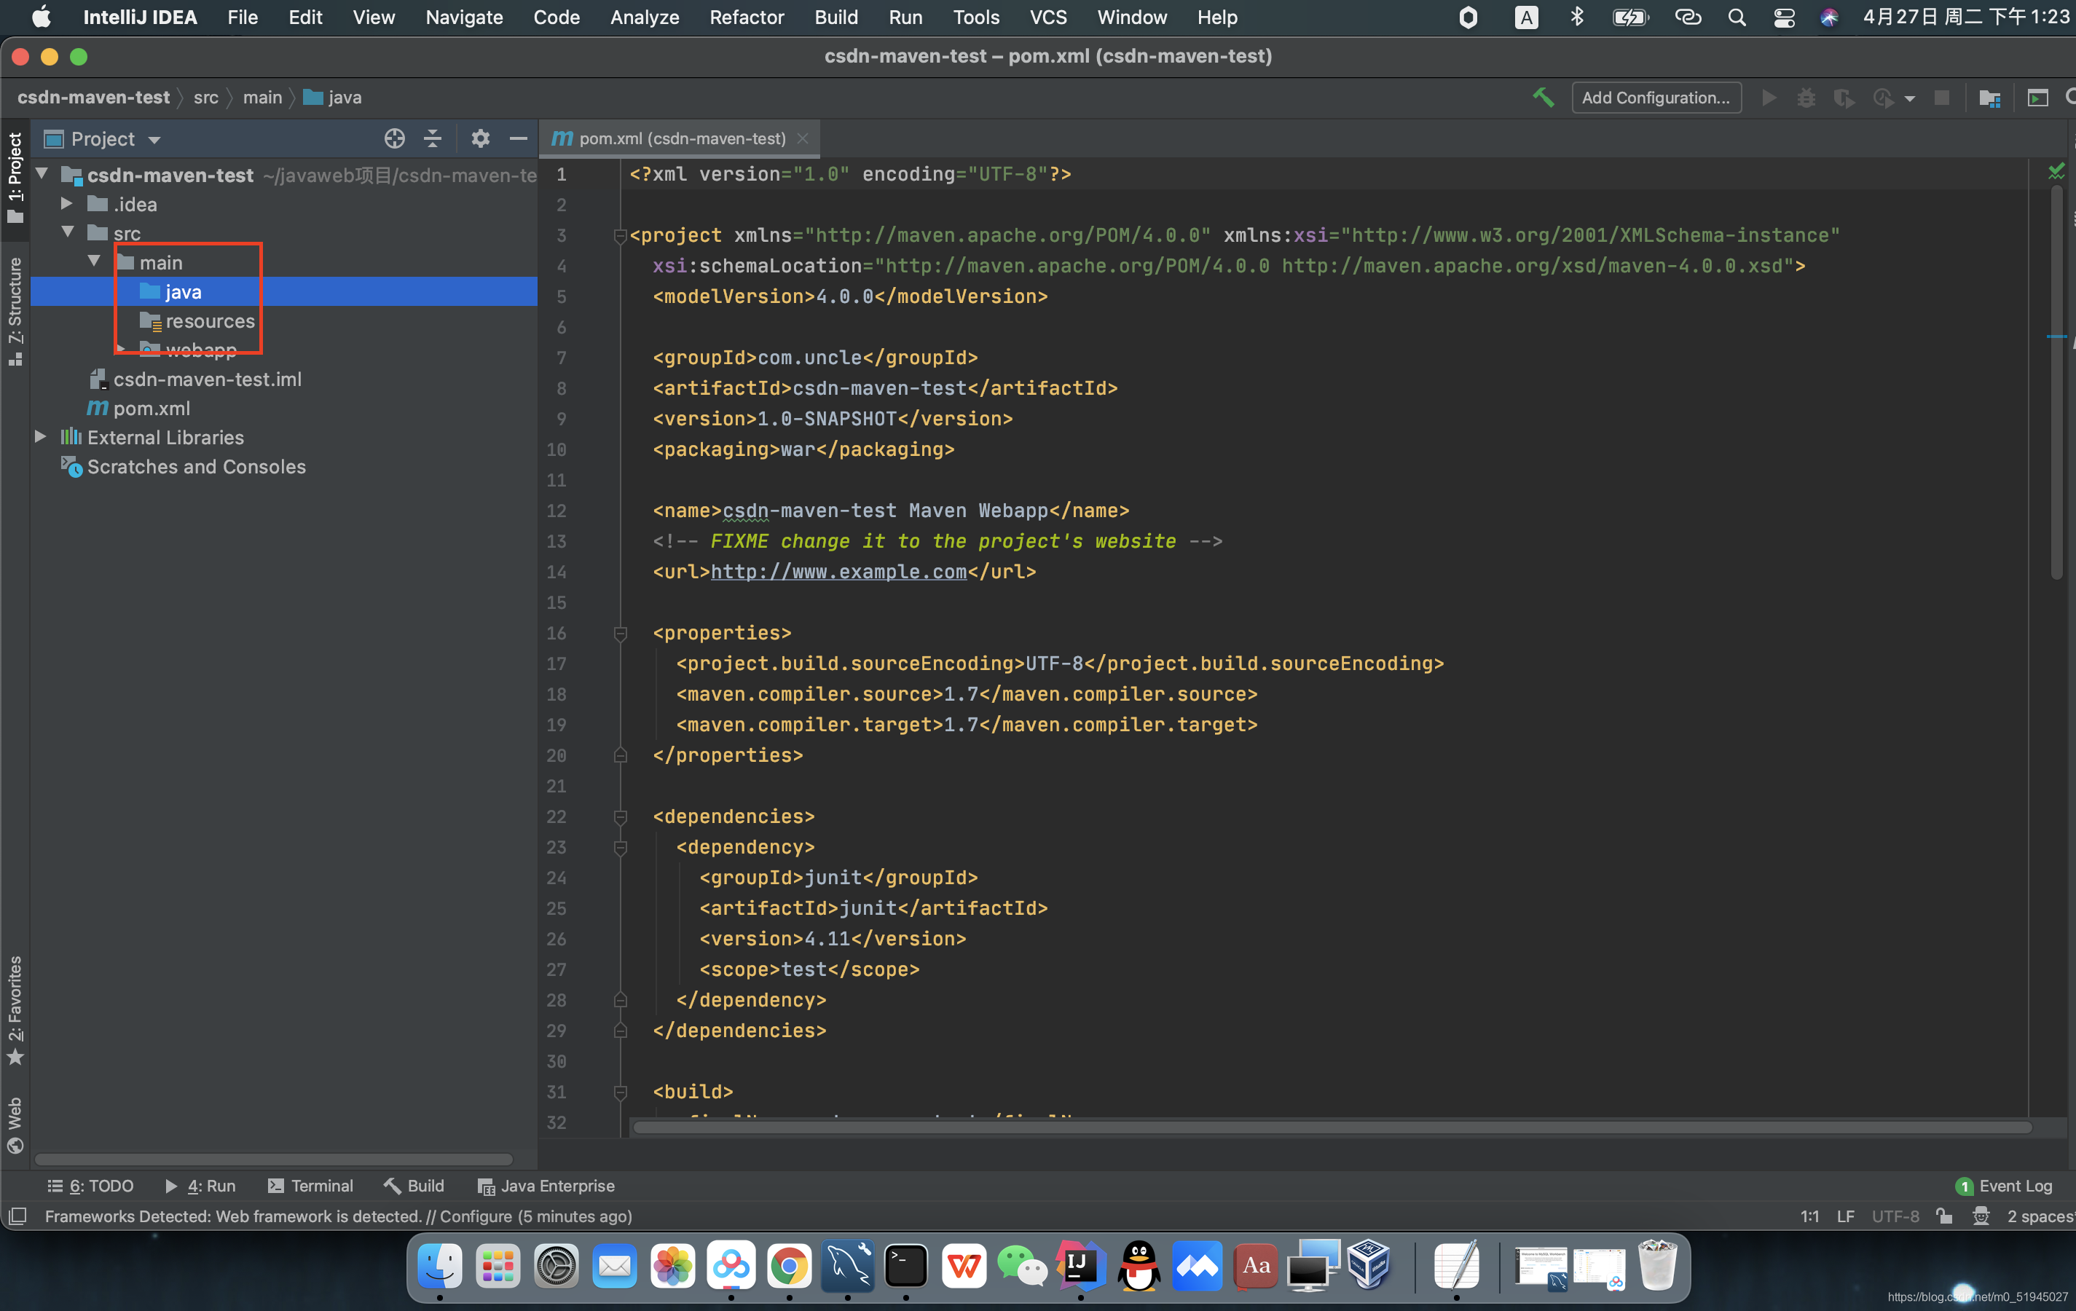The height and width of the screenshot is (1311, 2076).
Task: Open the Navigate menu
Action: tap(462, 17)
